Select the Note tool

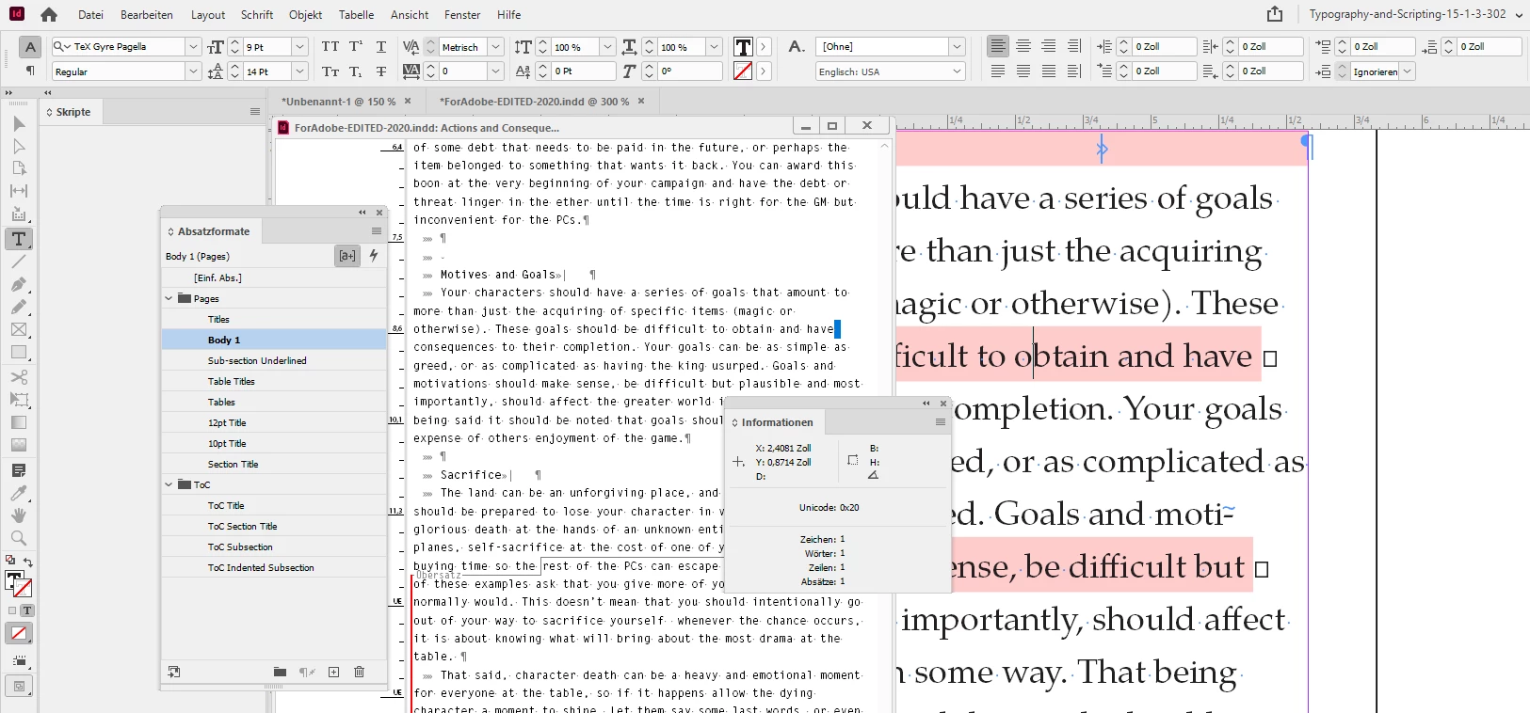[x=19, y=470]
